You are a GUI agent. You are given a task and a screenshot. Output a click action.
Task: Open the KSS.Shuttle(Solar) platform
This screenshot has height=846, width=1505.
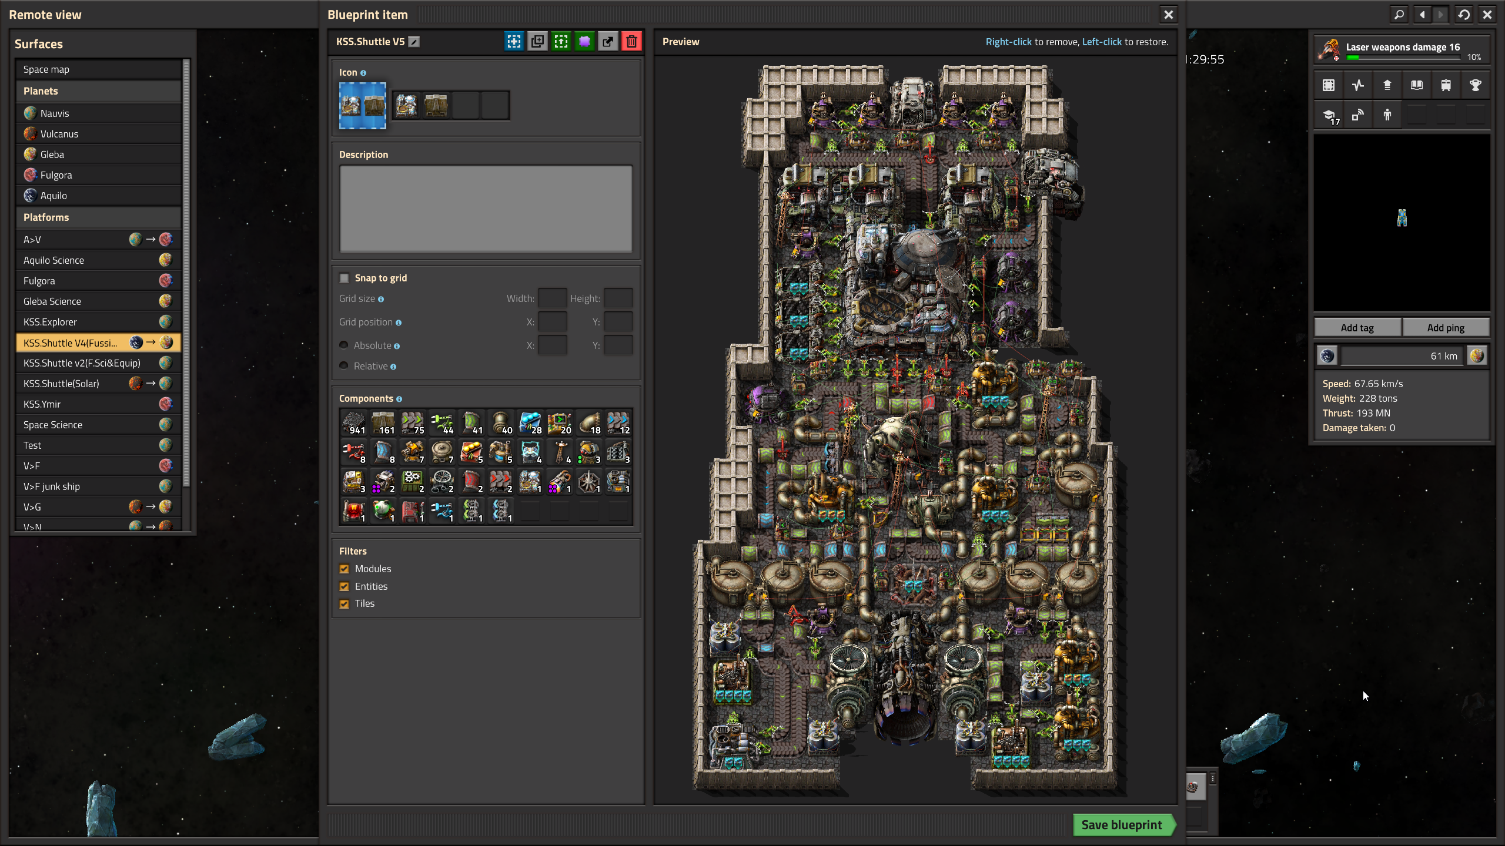tap(98, 384)
